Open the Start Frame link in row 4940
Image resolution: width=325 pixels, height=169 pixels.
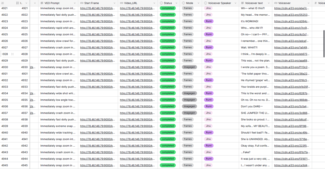point(97,133)
